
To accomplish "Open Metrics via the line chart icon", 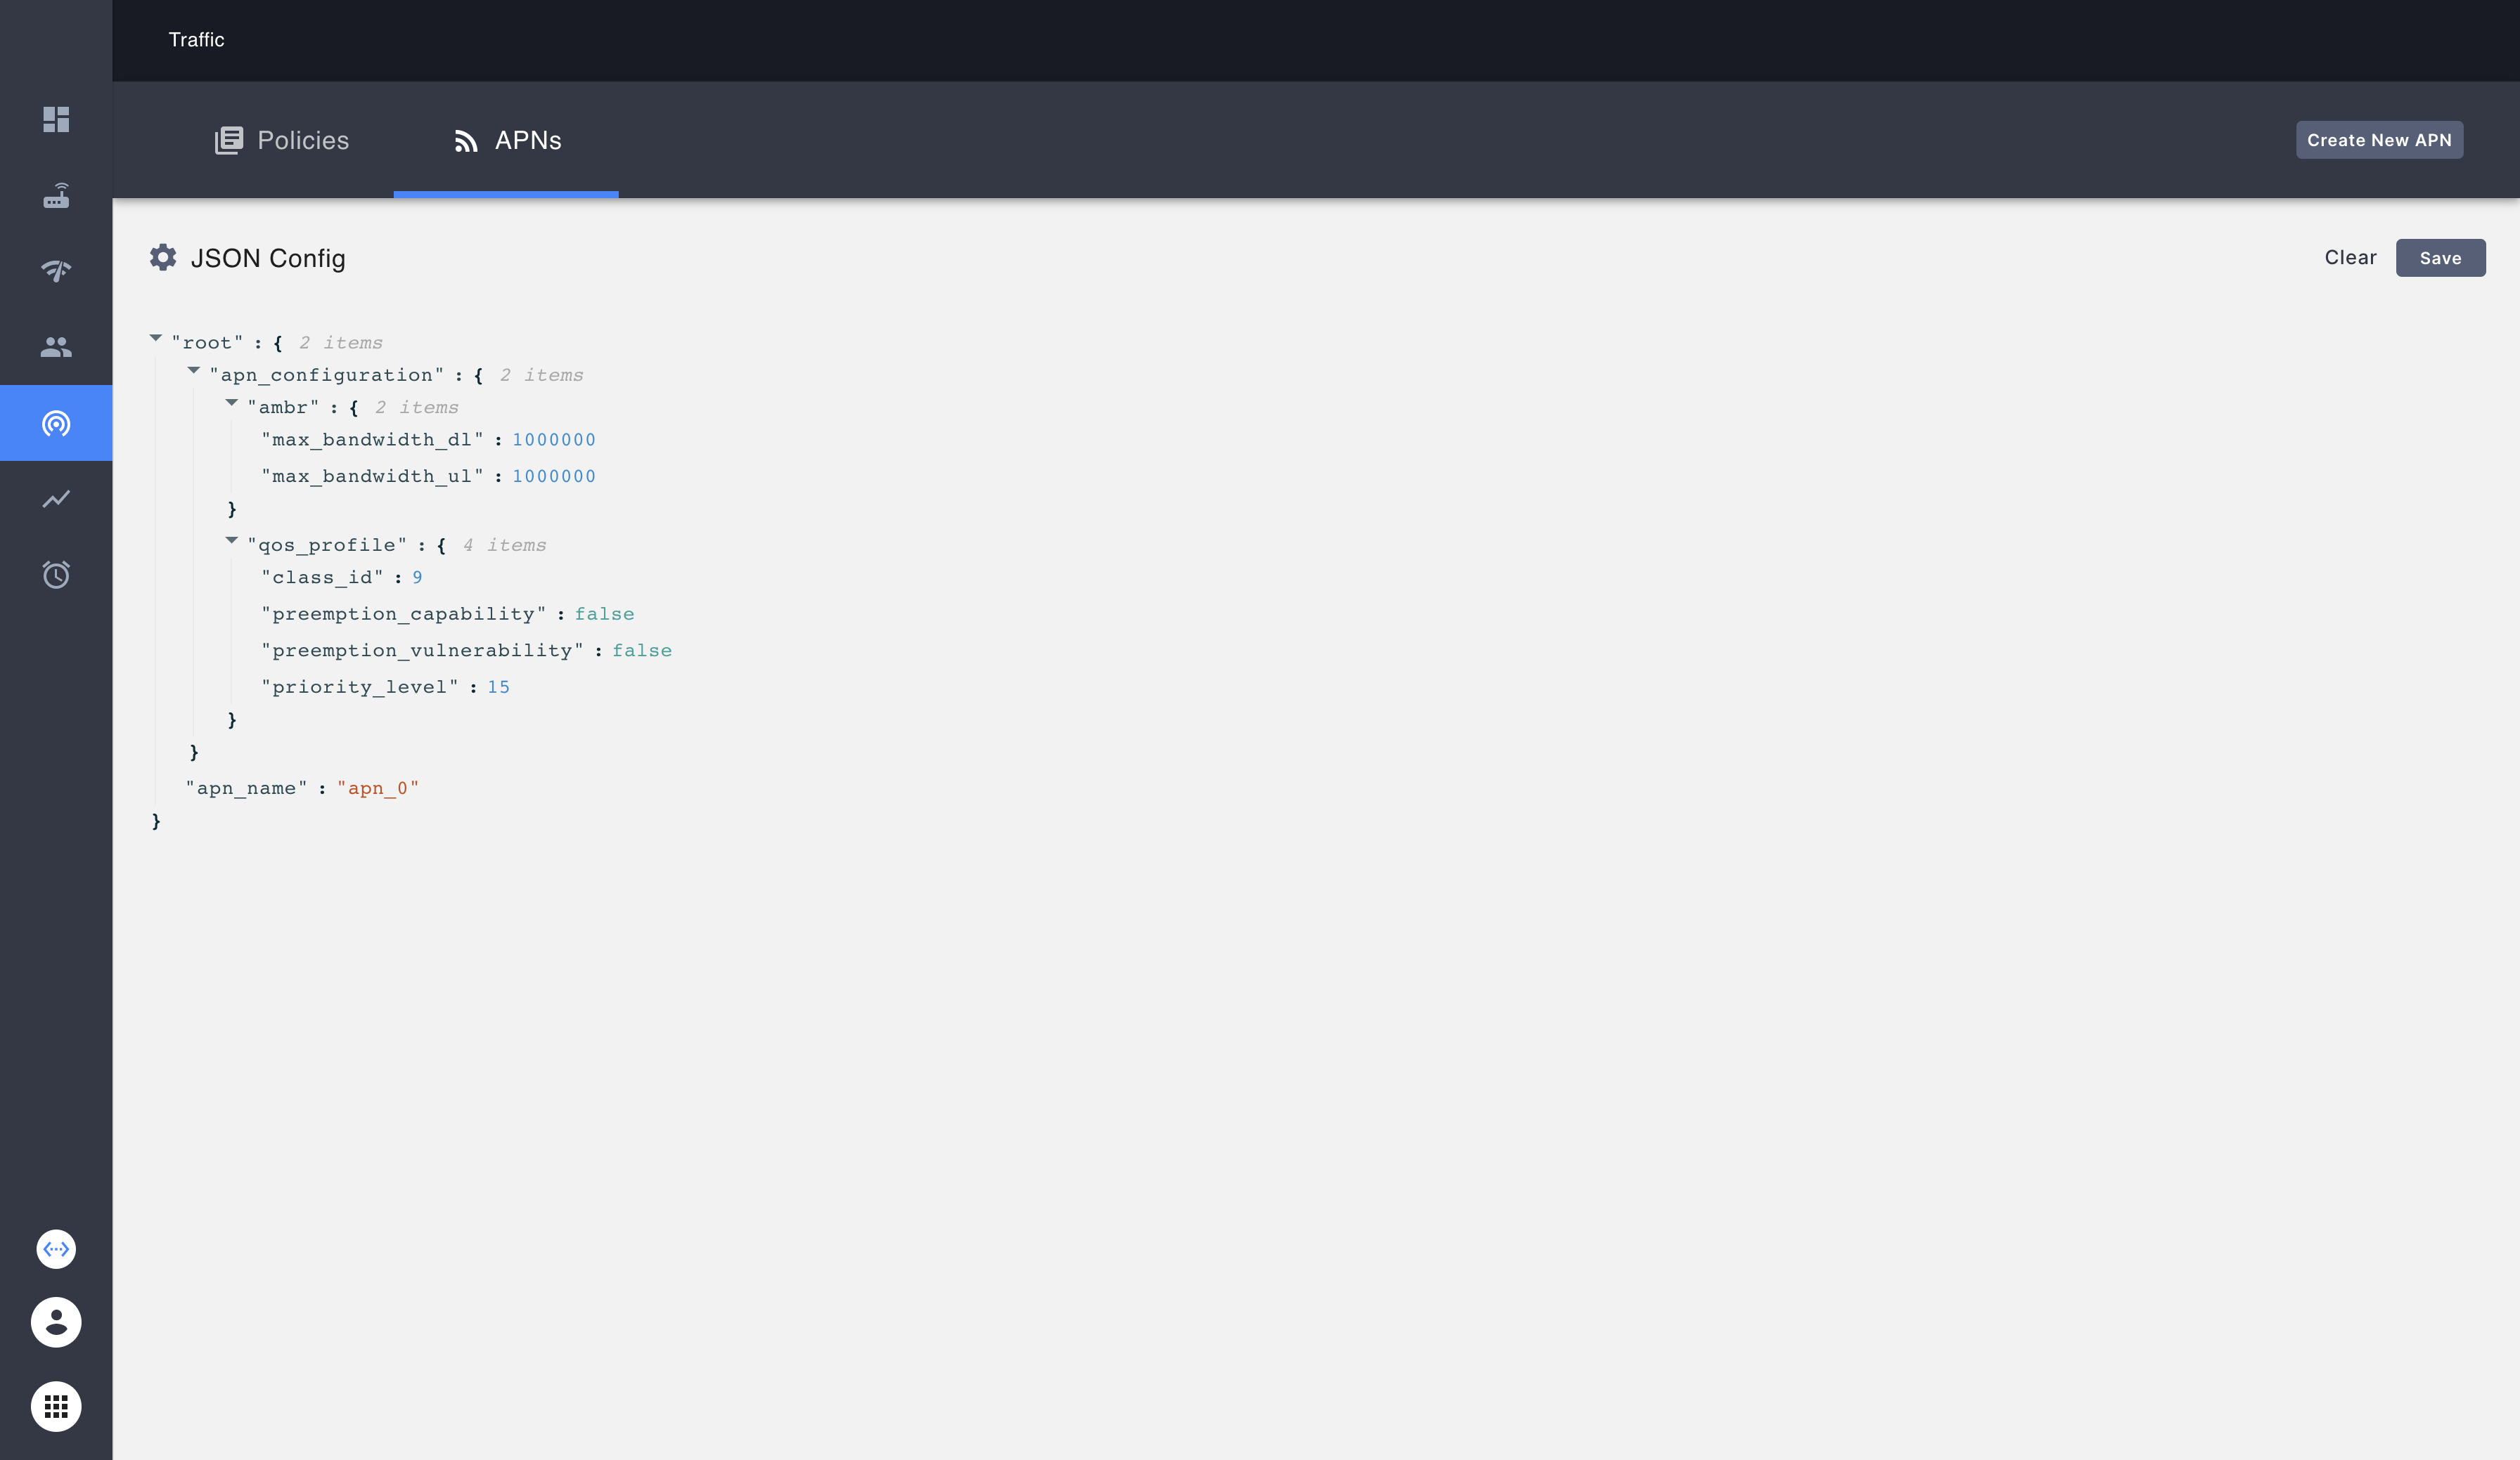I will point(56,499).
